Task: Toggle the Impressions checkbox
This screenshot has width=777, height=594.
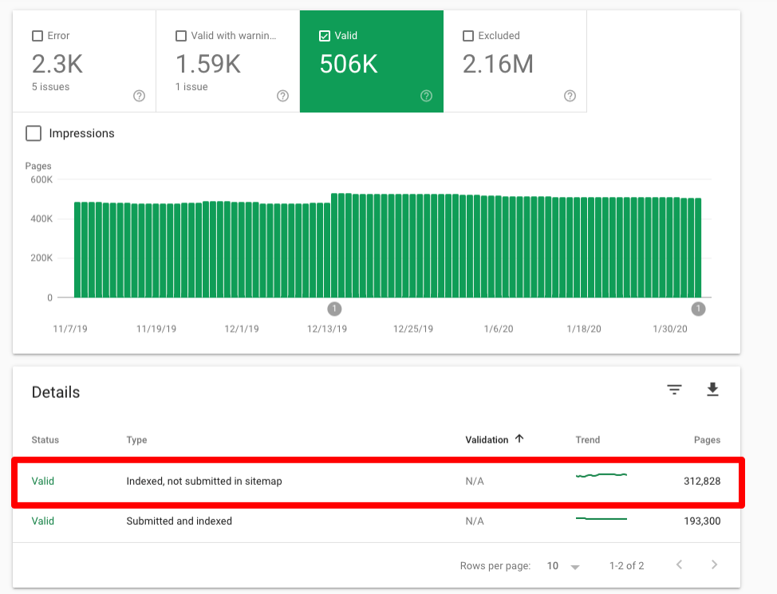Action: (x=34, y=133)
